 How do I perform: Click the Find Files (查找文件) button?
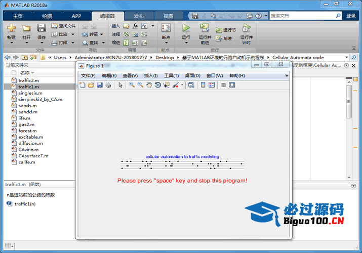coord(63,26)
